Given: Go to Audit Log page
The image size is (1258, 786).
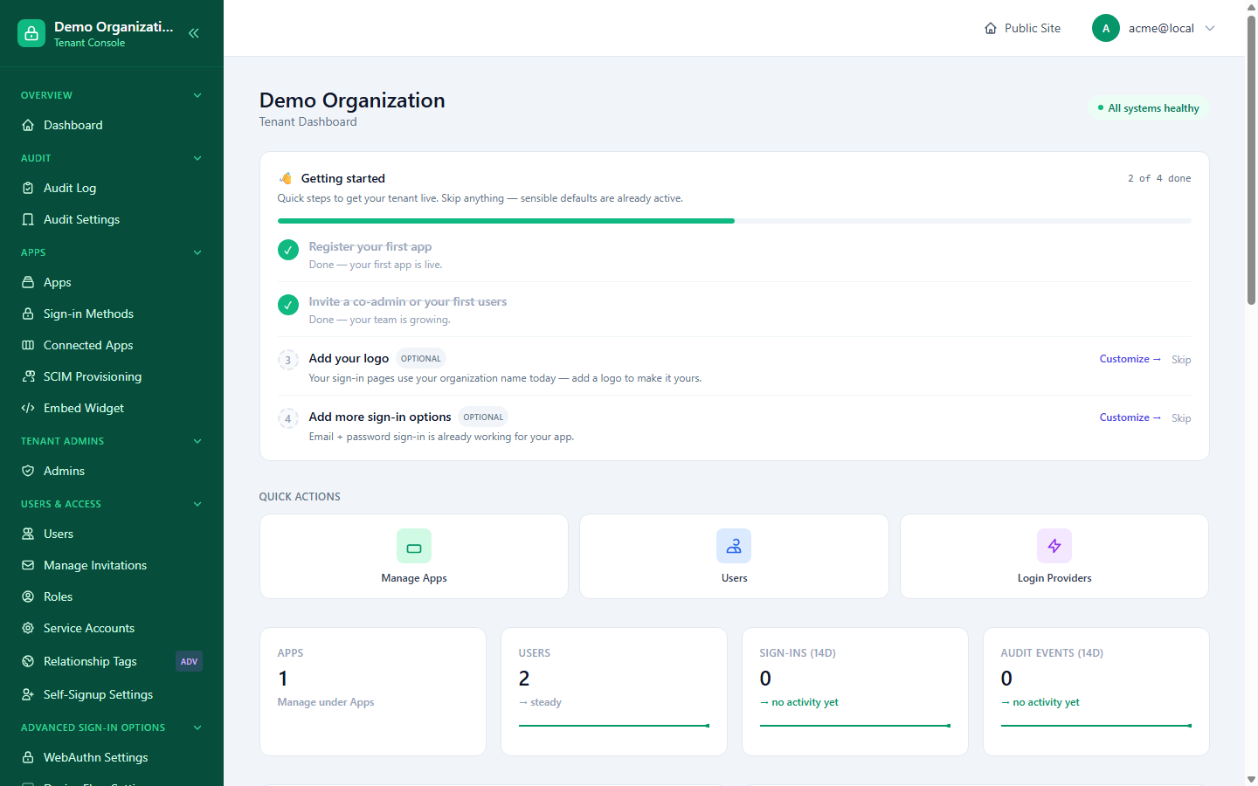Looking at the screenshot, I should pos(112,188).
